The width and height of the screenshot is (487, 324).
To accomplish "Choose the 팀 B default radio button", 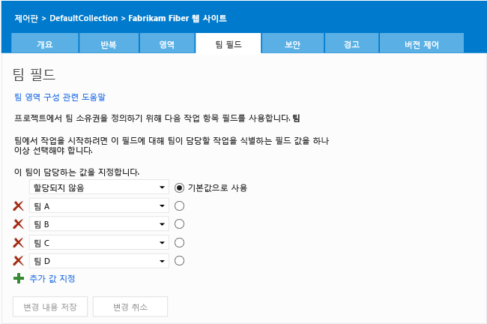I will pos(179,223).
